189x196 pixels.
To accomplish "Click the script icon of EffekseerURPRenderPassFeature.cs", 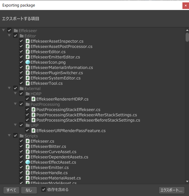I will click(33, 131).
